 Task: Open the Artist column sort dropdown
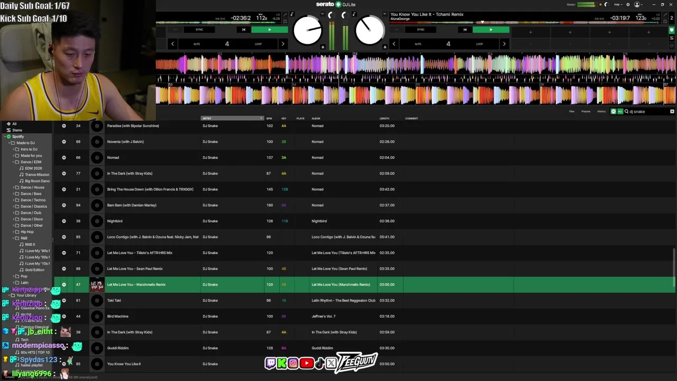click(x=261, y=119)
